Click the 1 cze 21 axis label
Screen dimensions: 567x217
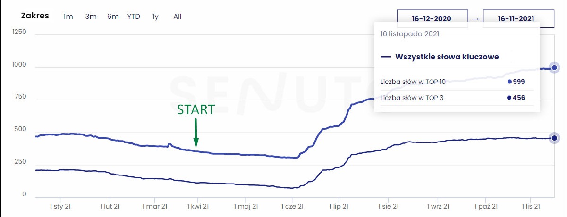[292, 206]
